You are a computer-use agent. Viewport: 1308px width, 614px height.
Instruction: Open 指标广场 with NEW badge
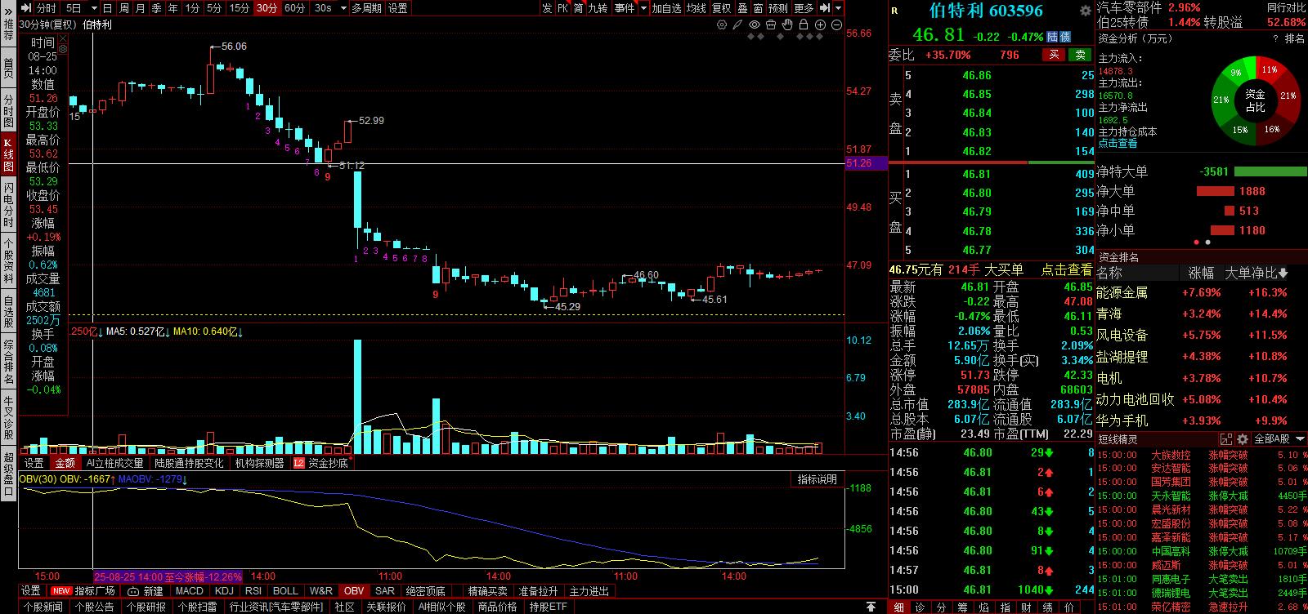[x=83, y=591]
